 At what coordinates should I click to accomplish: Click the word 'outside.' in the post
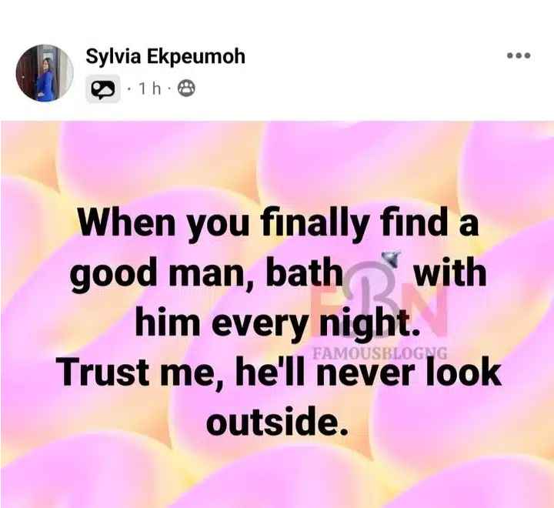coord(278,422)
